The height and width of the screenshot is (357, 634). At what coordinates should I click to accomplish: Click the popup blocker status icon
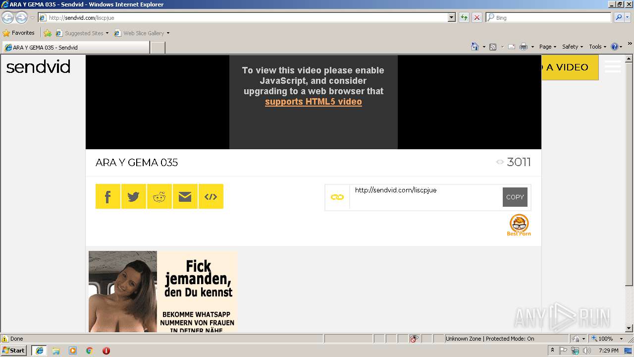tap(414, 339)
